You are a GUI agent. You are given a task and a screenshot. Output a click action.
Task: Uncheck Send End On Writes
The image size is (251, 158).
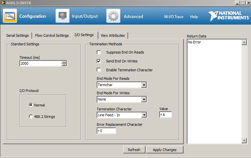point(99,61)
